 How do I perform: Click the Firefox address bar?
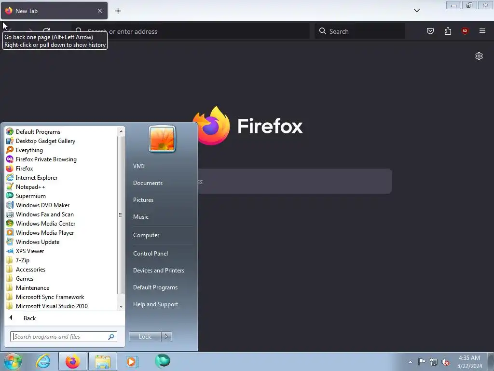point(191,31)
